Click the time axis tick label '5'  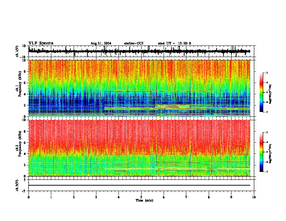[x=141, y=197]
